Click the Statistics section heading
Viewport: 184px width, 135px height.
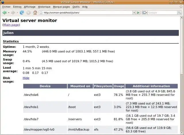(x=11, y=41)
